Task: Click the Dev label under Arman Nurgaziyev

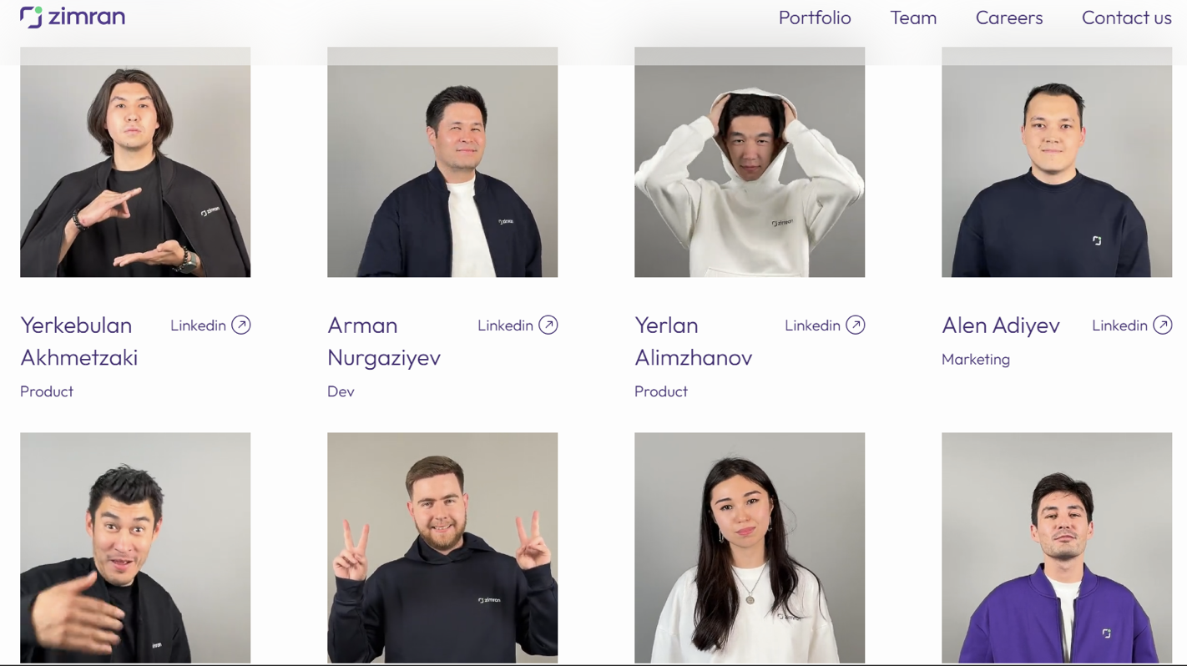Action: pyautogui.click(x=341, y=391)
